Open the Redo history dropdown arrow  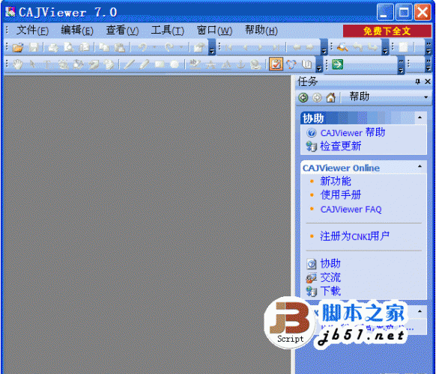coord(181,47)
